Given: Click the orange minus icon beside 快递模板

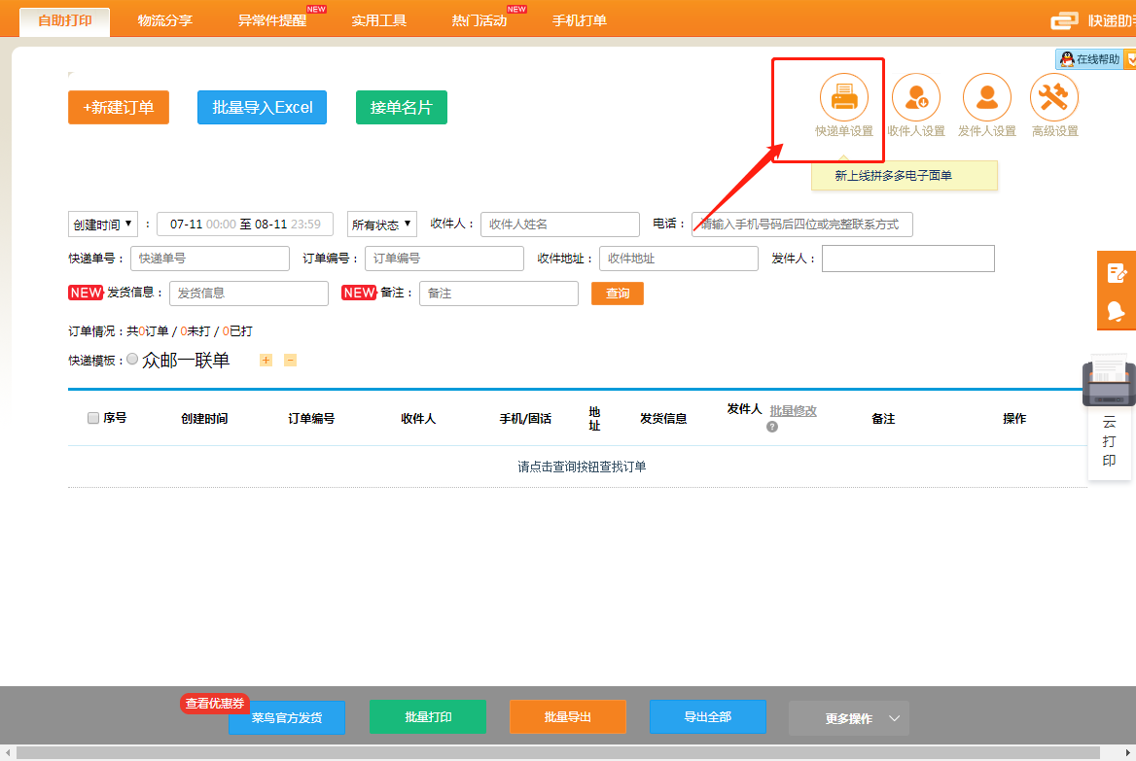Looking at the screenshot, I should 290,361.
